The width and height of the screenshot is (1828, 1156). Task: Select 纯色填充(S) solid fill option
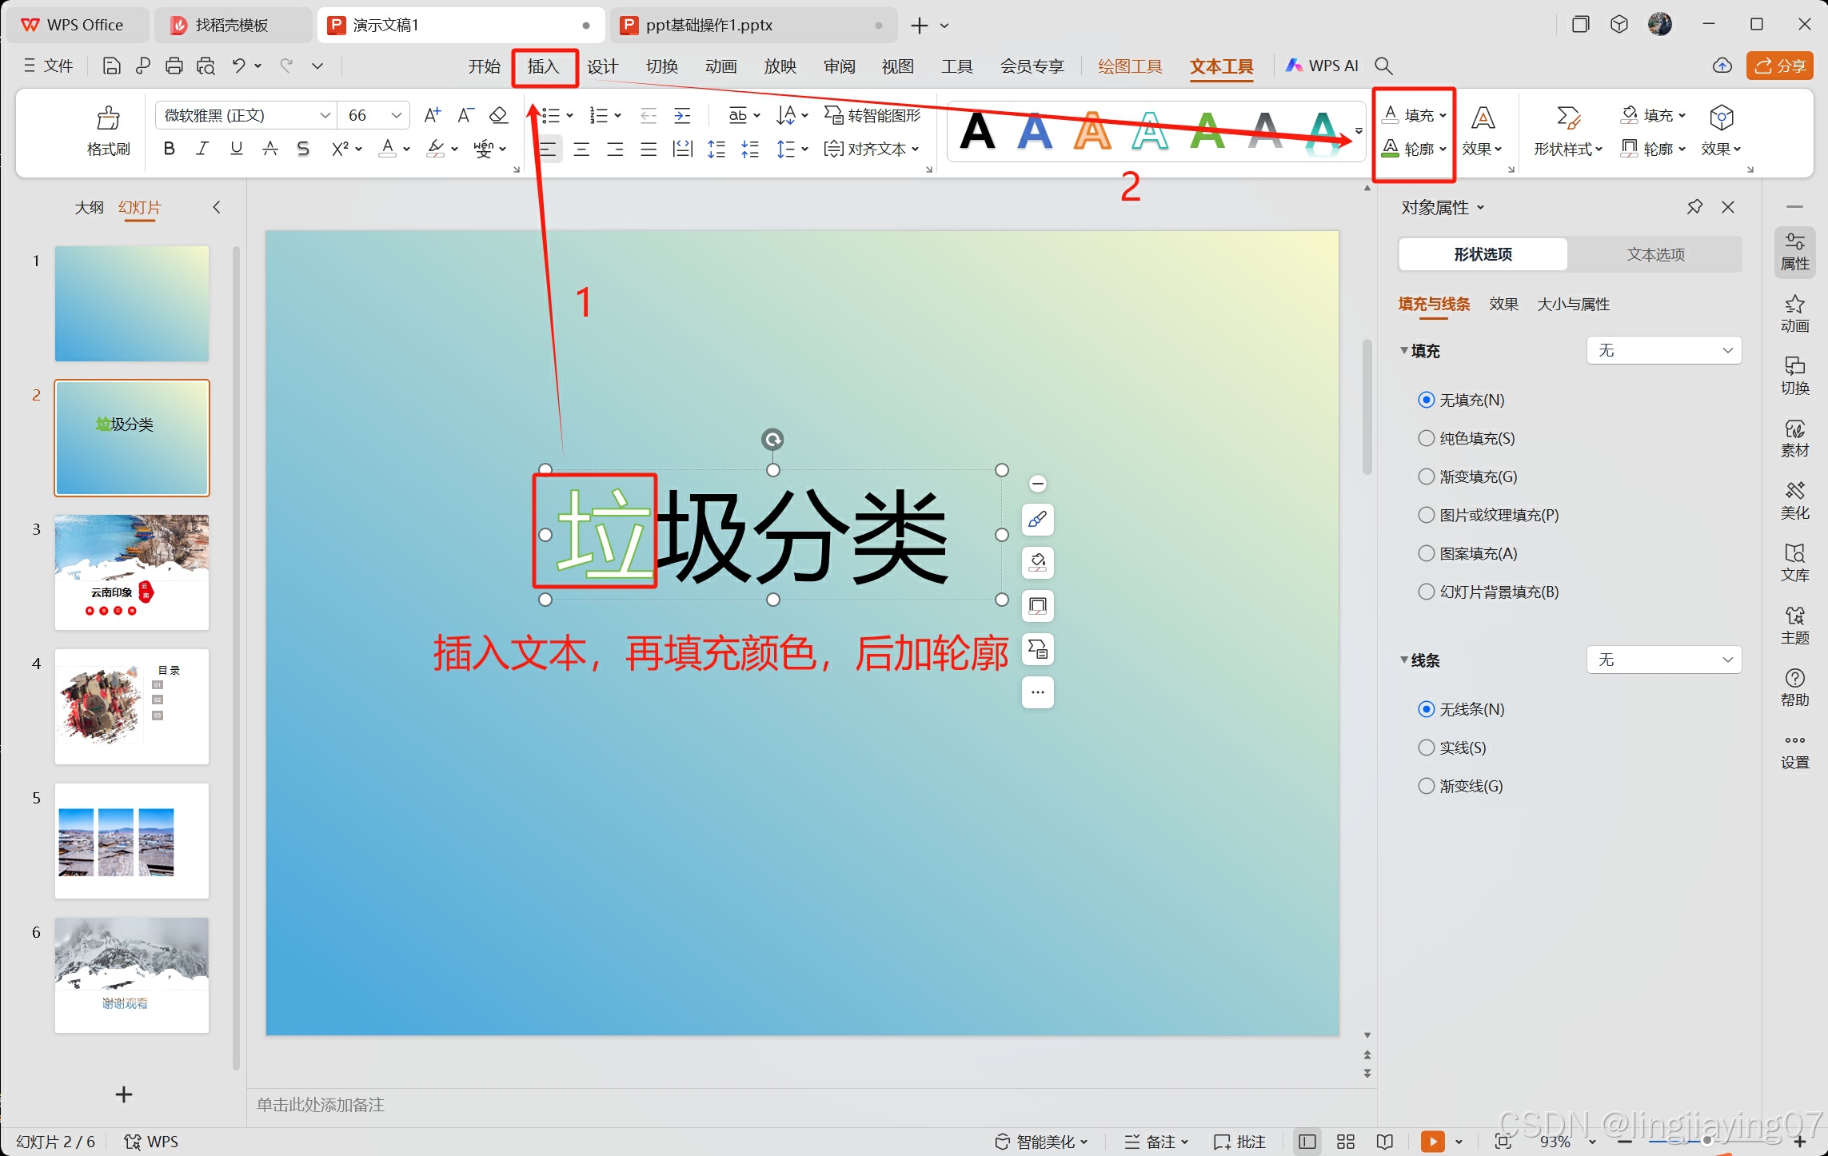[x=1426, y=438]
